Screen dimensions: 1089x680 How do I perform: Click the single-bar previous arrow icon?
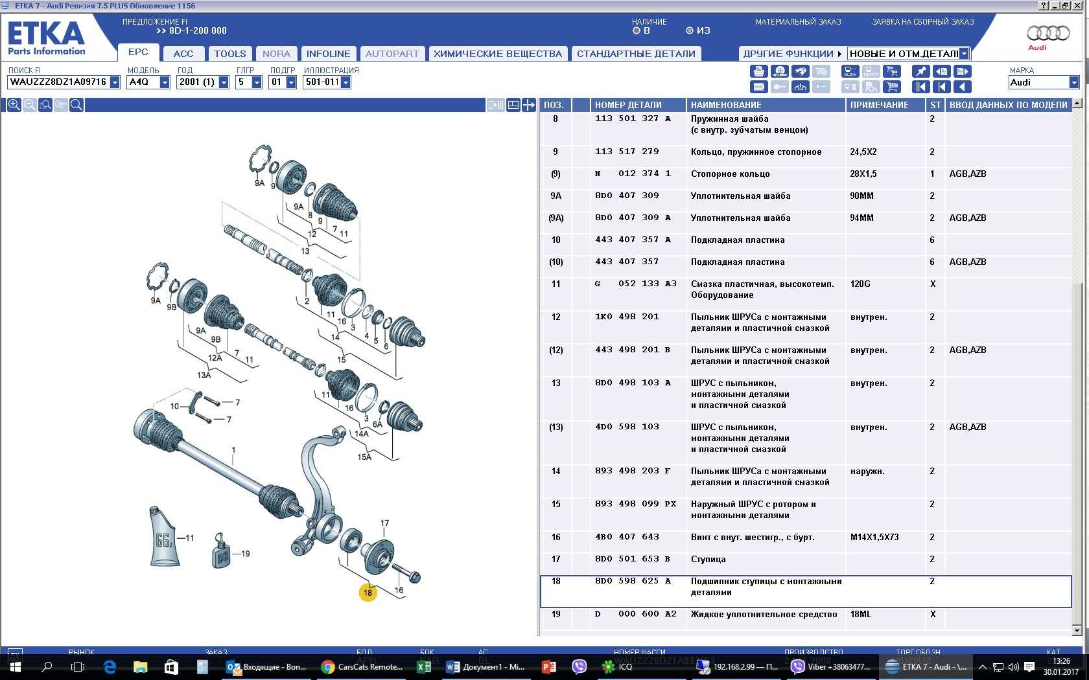[x=942, y=87]
